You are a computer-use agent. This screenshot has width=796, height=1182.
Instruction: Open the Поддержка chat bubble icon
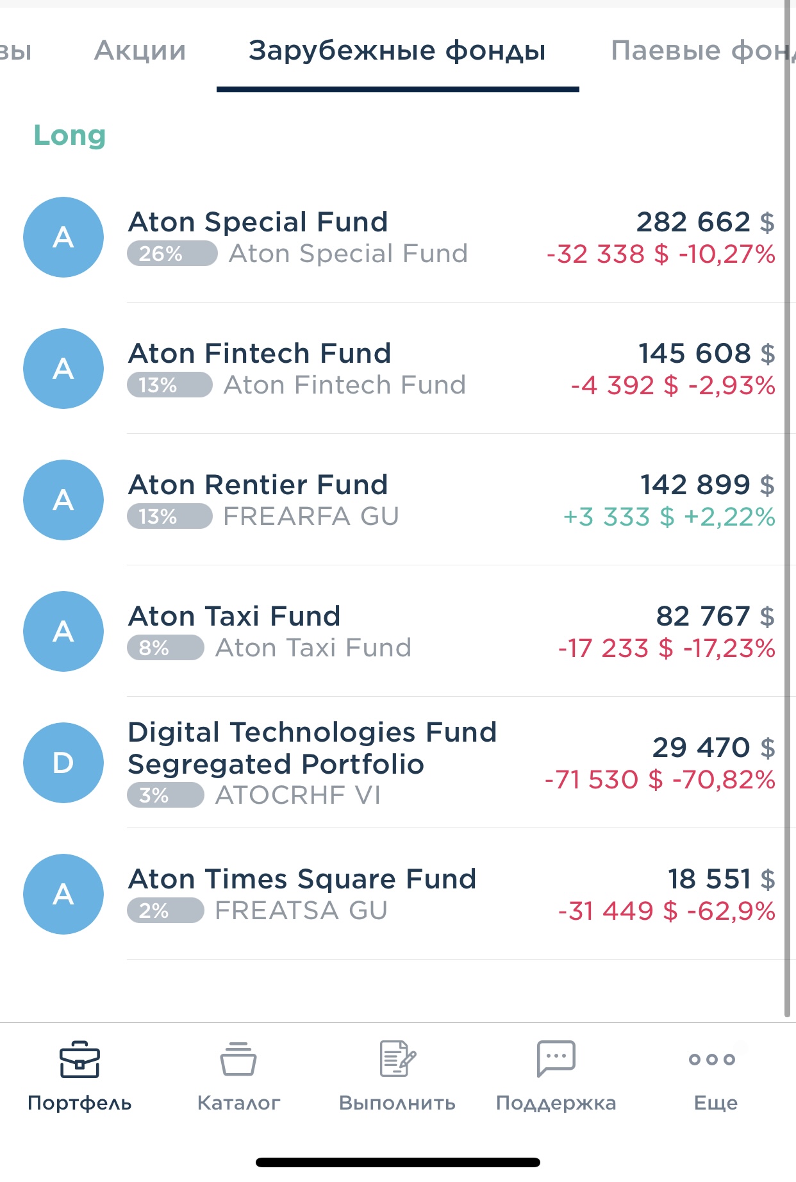[556, 1058]
